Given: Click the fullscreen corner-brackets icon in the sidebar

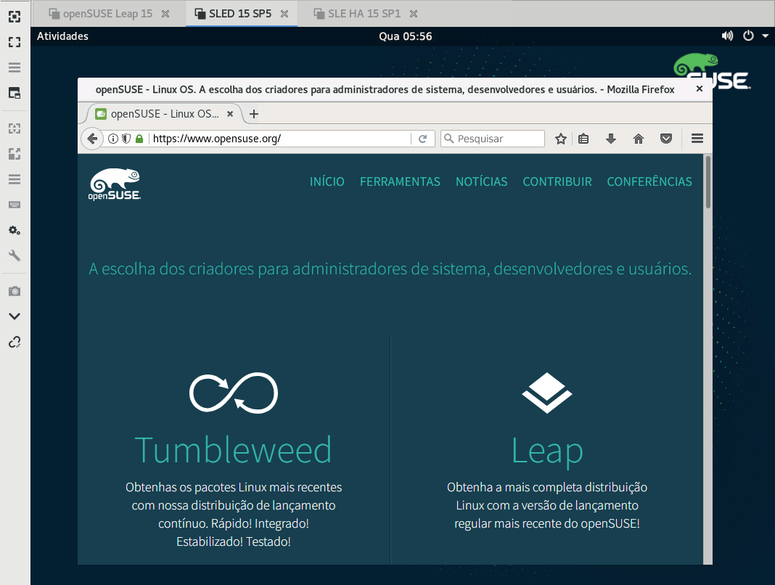Looking at the screenshot, I should [15, 42].
